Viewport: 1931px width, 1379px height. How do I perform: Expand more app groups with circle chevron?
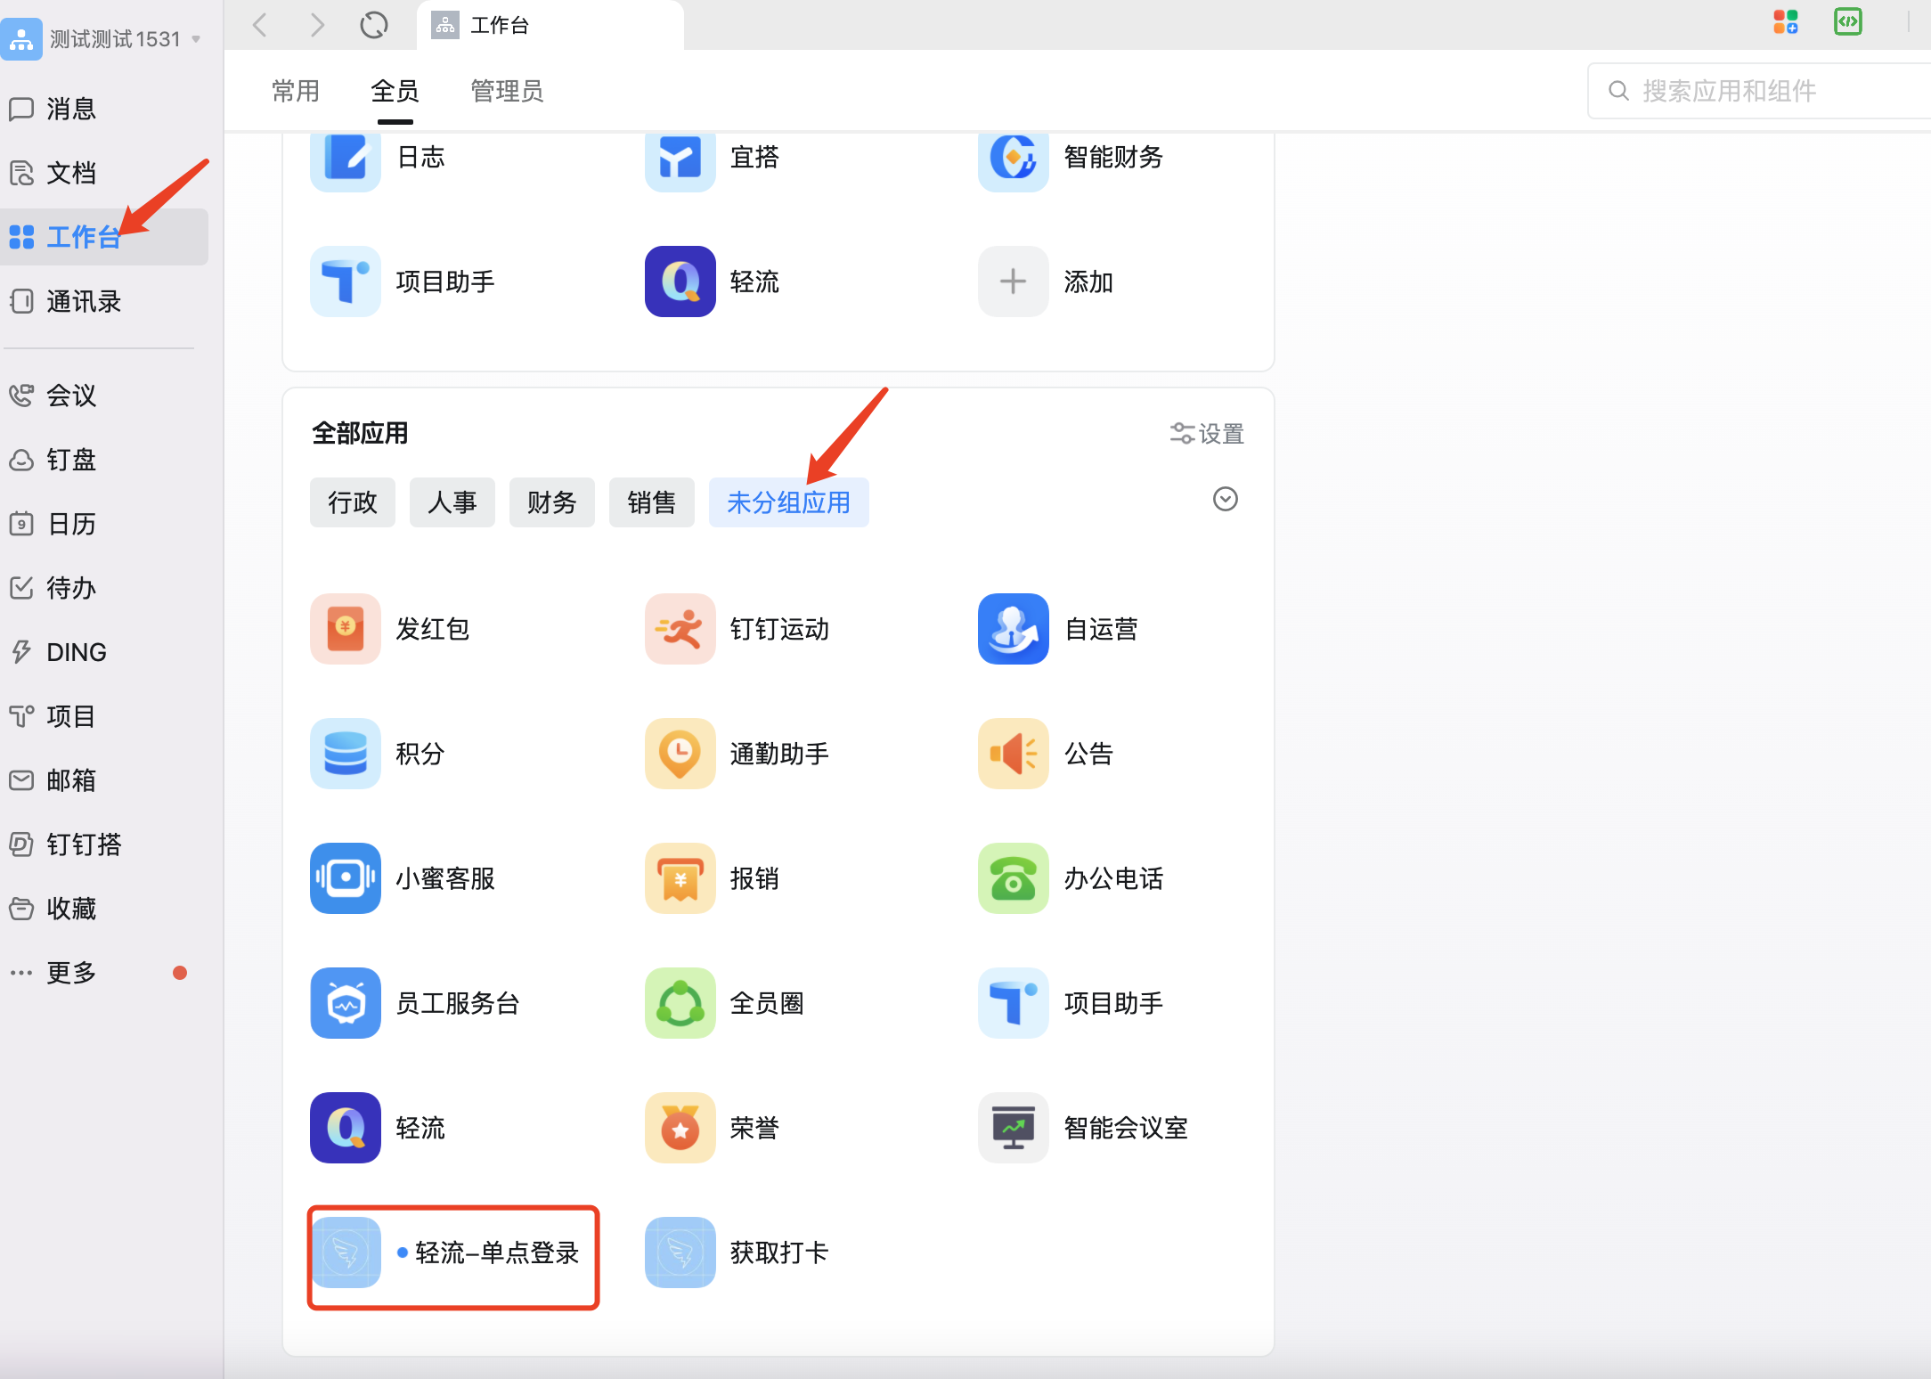click(1226, 499)
